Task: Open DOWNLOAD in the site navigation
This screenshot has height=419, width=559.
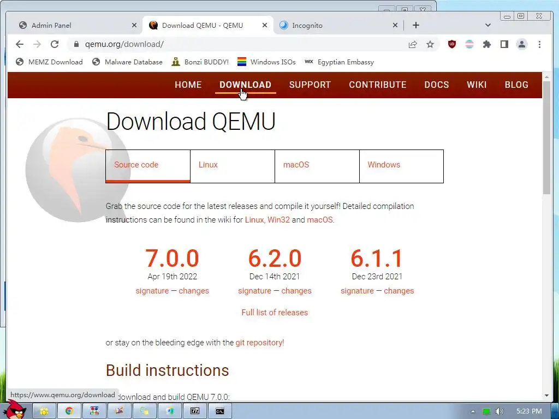Action: [245, 85]
